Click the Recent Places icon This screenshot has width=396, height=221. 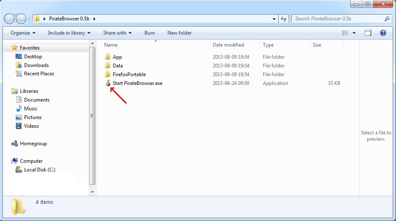pos(19,74)
